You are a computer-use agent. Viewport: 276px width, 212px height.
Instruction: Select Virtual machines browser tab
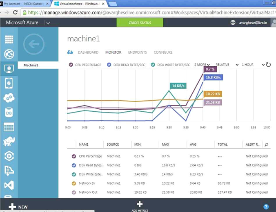[x=78, y=4]
